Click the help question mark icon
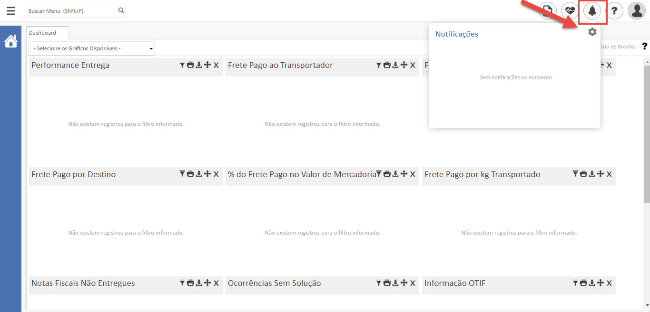The height and width of the screenshot is (312, 650). click(x=614, y=10)
